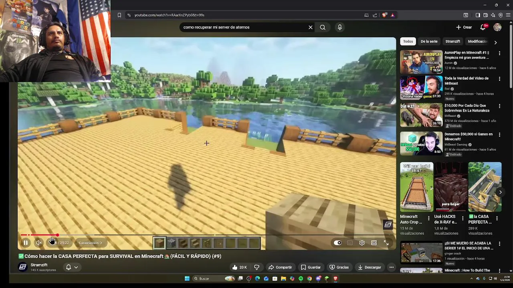Select the De la serie chip
This screenshot has width=513, height=288.
[x=429, y=41]
